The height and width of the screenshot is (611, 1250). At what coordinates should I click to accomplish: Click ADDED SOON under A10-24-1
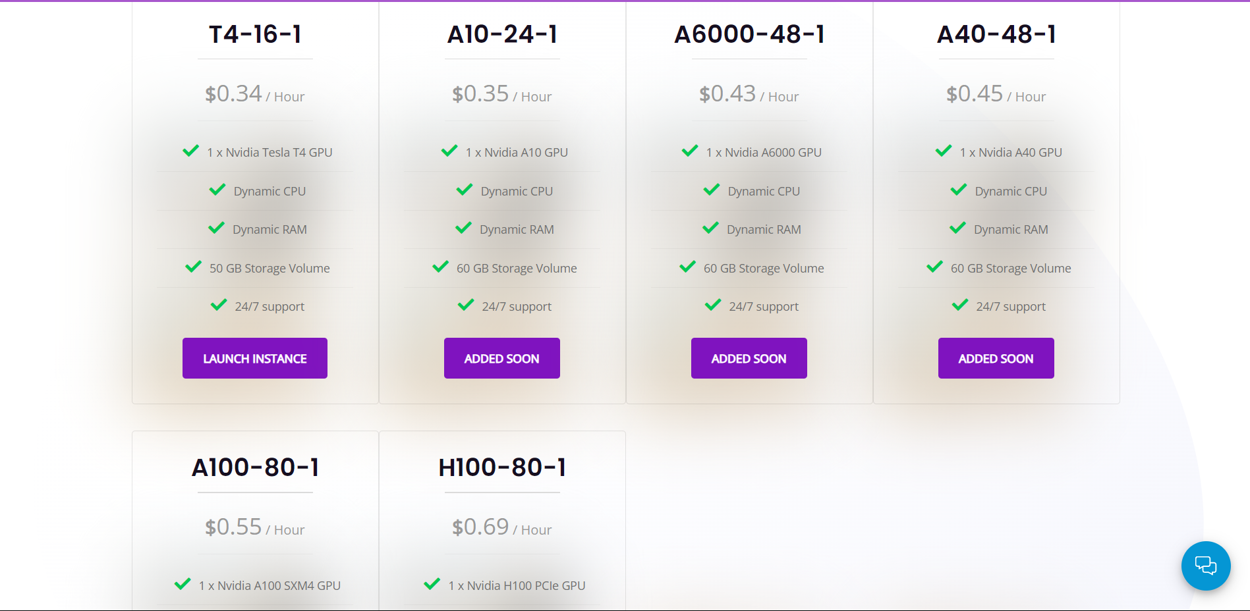pyautogui.click(x=501, y=358)
